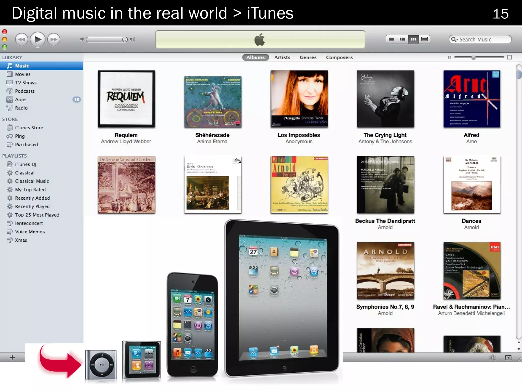Viewport: 522px width, 391px height.
Task: Click the volume slider knob
Action: coord(125,39)
